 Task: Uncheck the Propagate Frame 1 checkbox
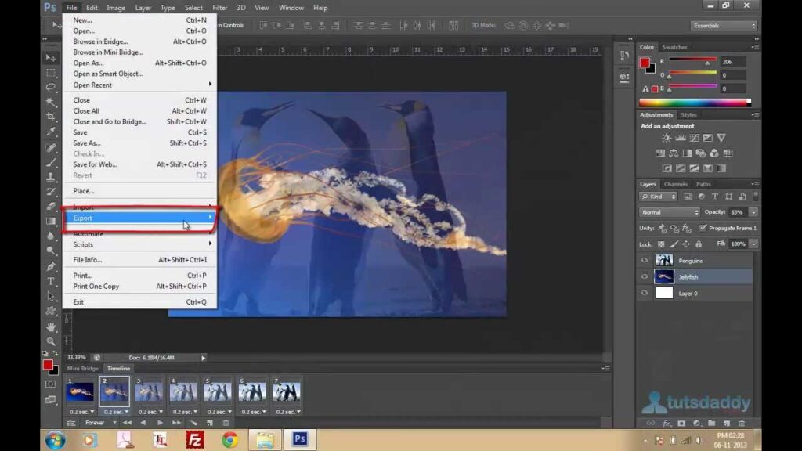703,228
